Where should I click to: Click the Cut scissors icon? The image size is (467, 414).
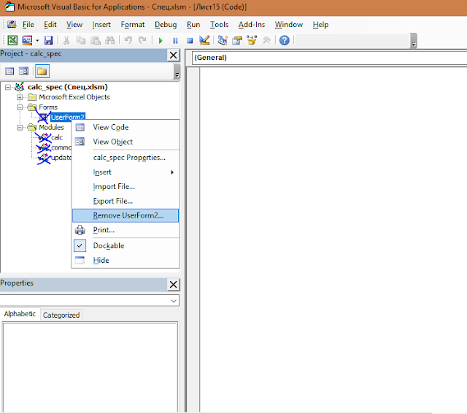pyautogui.click(x=66, y=40)
